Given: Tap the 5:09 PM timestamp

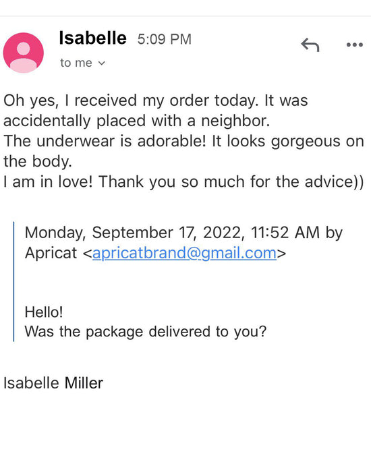Looking at the screenshot, I should point(165,39).
